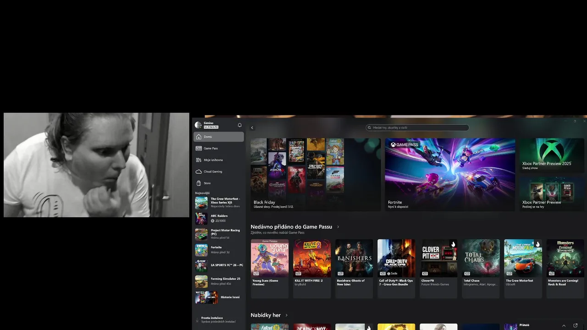
Task: Open KILL IT WITH FIRE! 2 card
Action: click(x=312, y=269)
